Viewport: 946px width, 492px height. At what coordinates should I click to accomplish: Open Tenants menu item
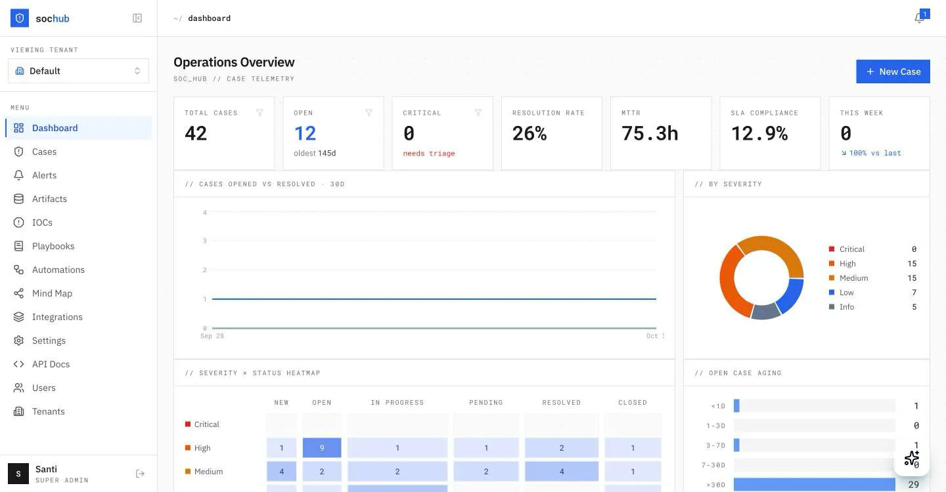pos(79,411)
